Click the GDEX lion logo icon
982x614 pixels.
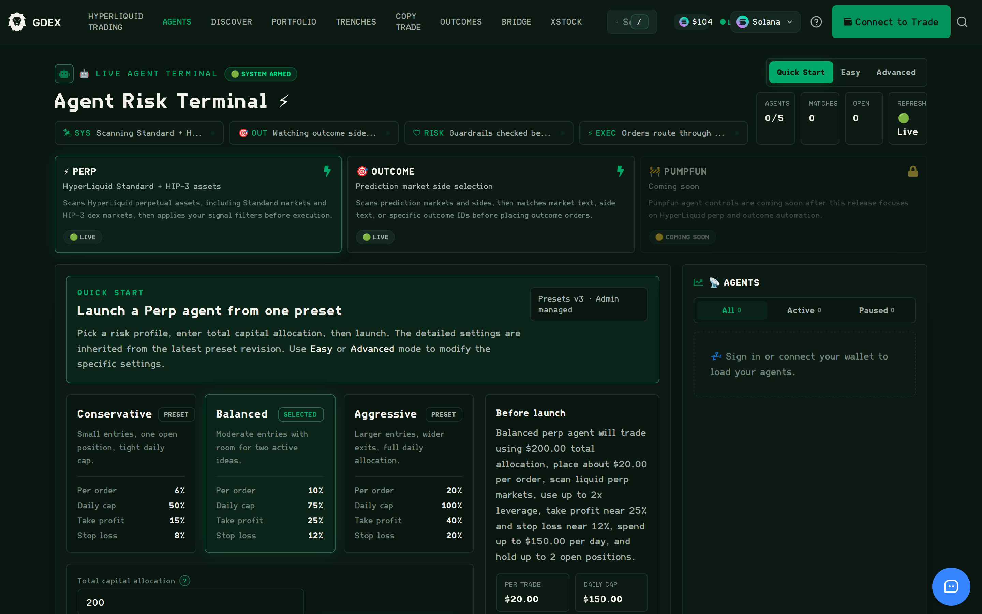17,22
